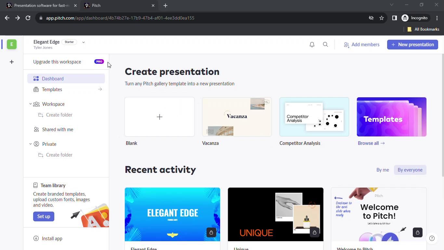The image size is (444, 250).
Task: Open the Elegant Edge workspace dropdown
Action: point(84,42)
